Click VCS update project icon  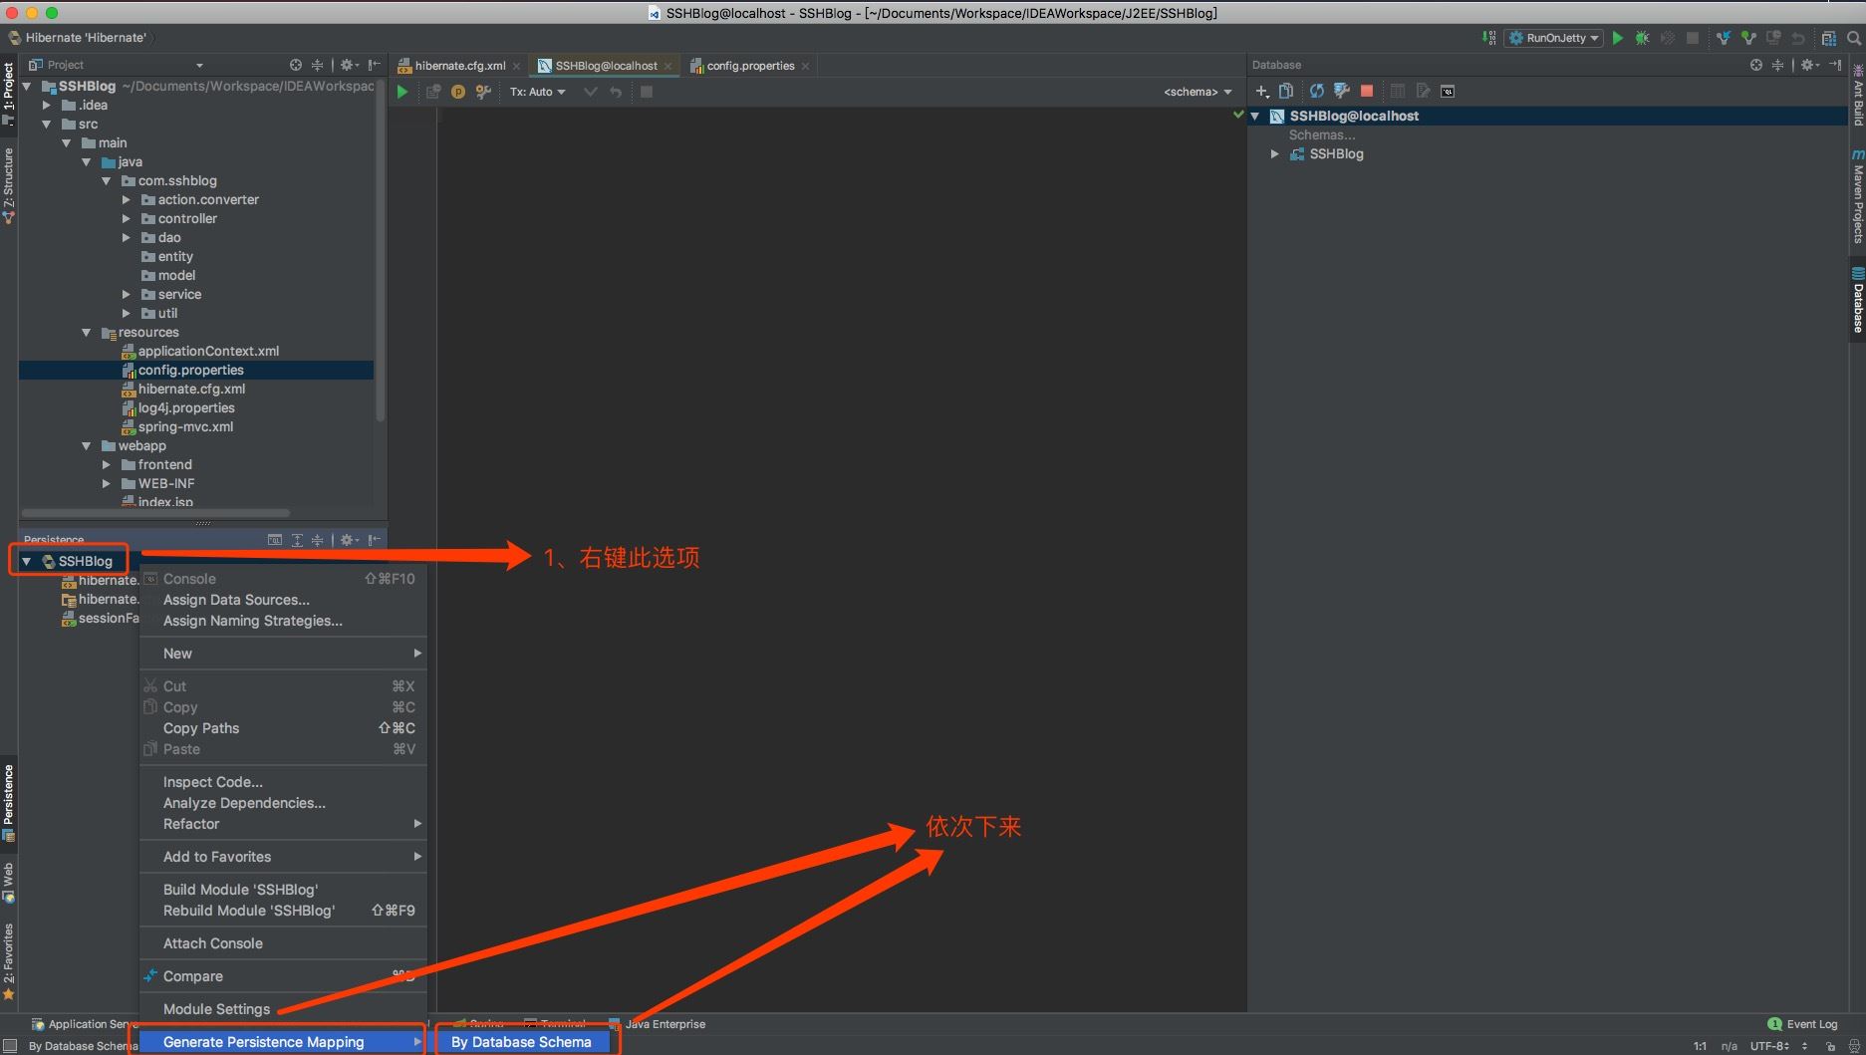(x=1724, y=38)
